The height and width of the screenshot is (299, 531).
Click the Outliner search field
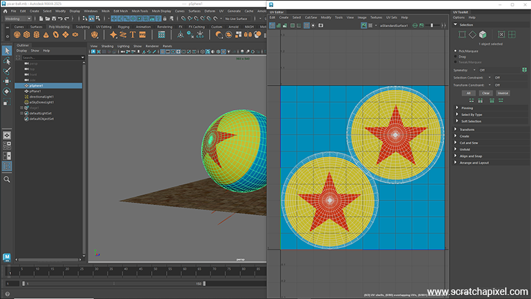(52, 58)
